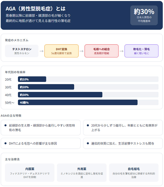Click the bullet dot beside 前頭部の生え際 feature
164x187 pixels.
click(x=5, y=125)
